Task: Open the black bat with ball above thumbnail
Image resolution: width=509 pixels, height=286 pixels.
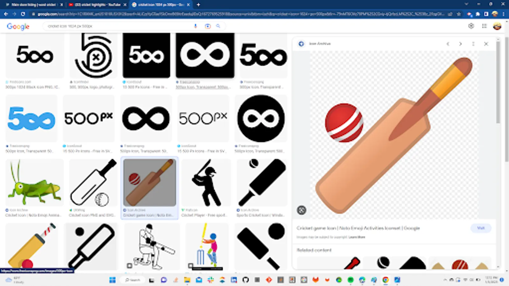Action: 262,183
